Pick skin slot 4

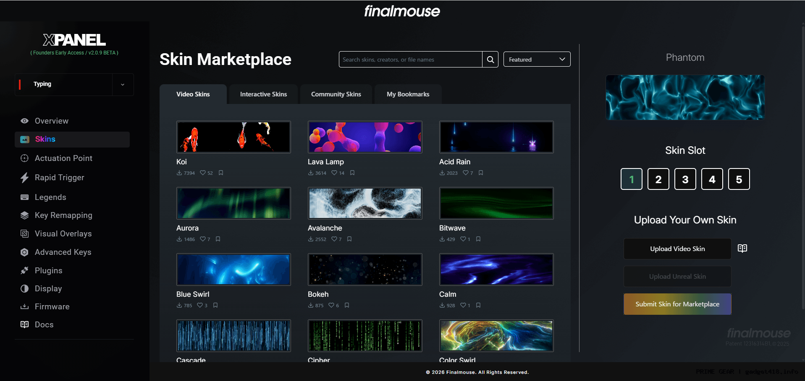click(712, 179)
